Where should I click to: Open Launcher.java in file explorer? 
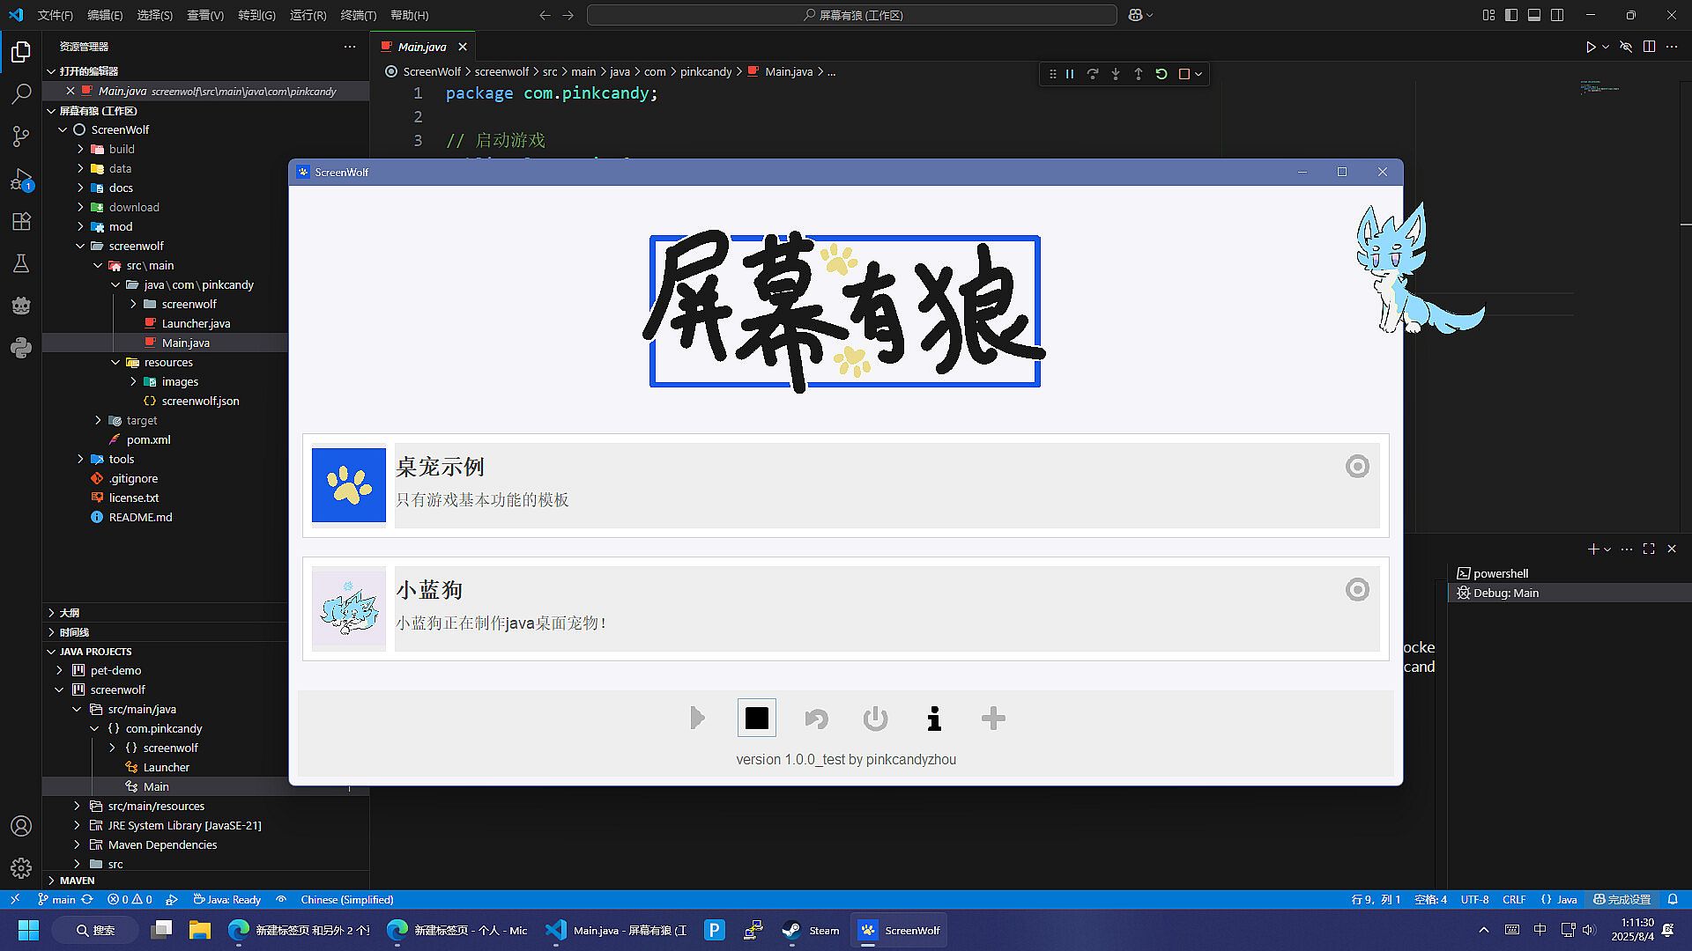(196, 323)
